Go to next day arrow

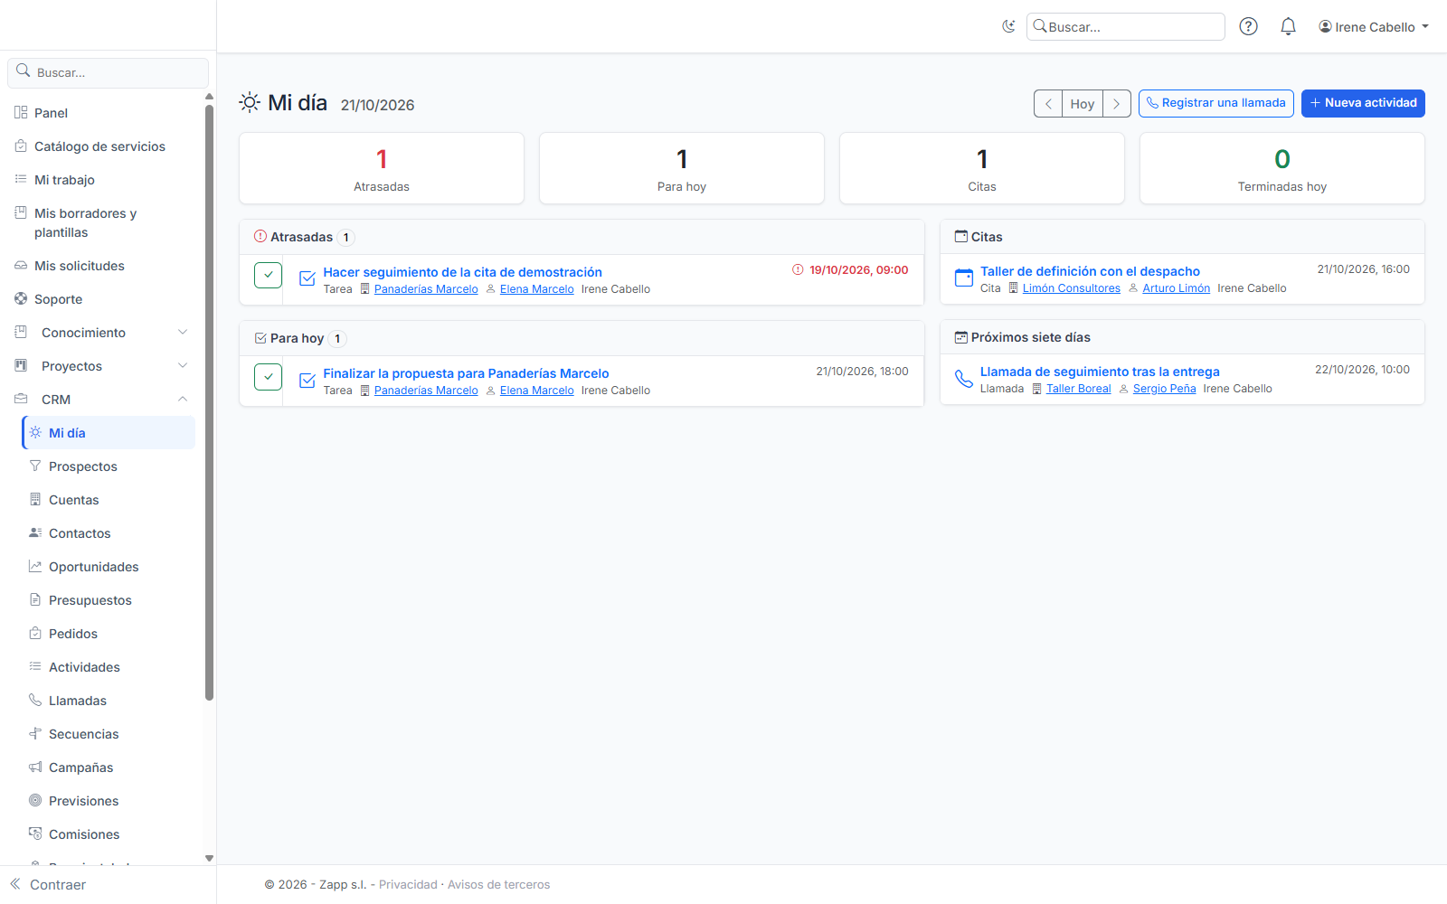click(1117, 104)
